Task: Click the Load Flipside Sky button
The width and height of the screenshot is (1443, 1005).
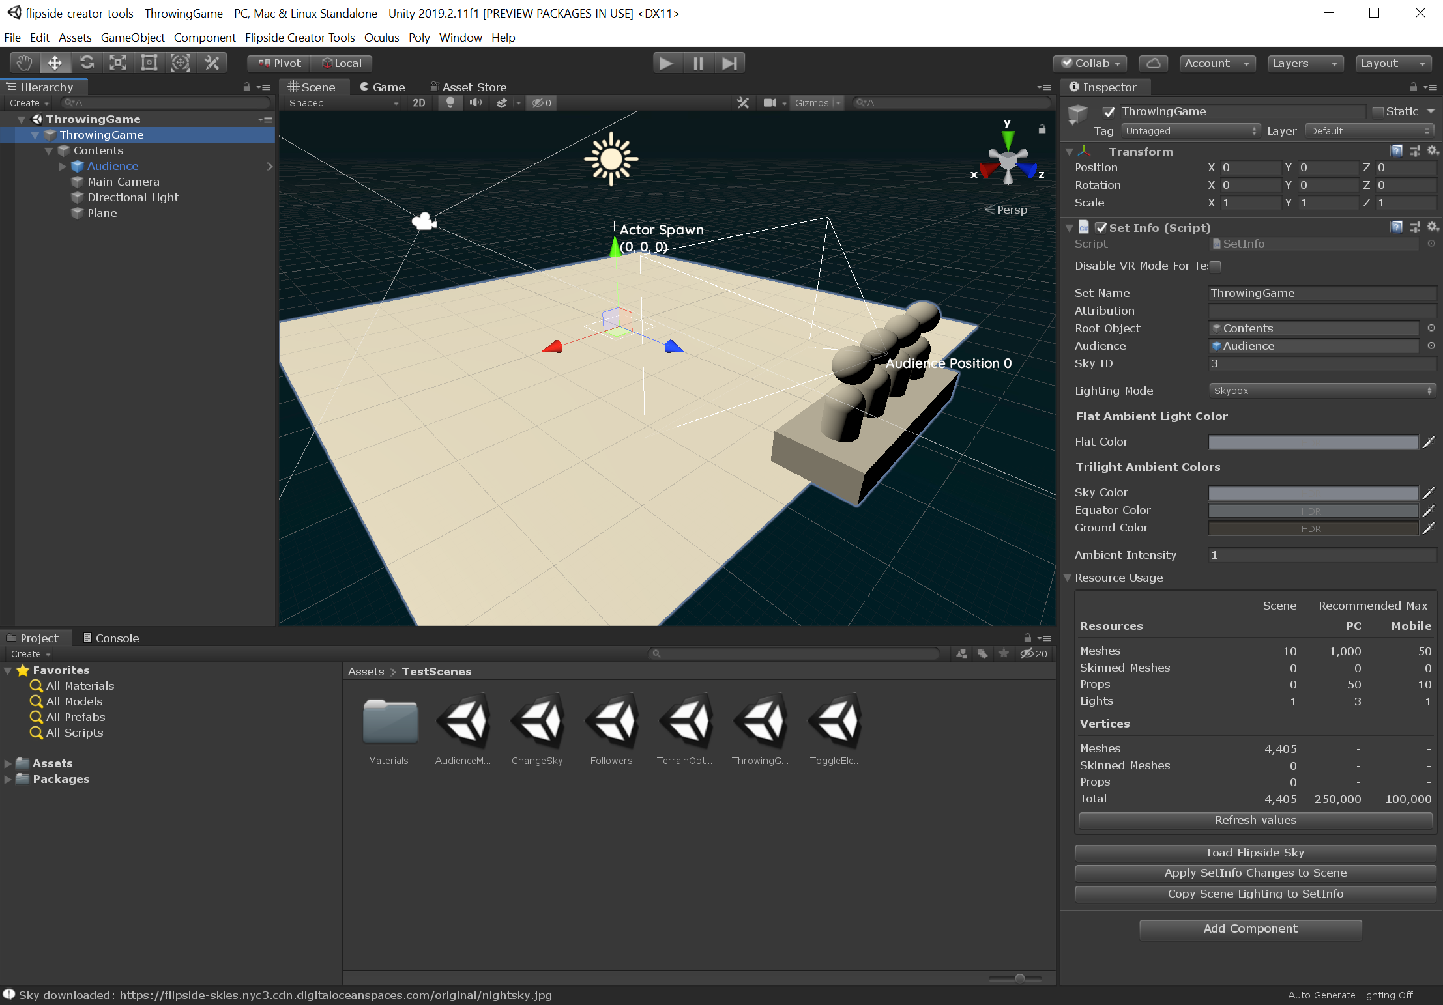Action: (1255, 853)
